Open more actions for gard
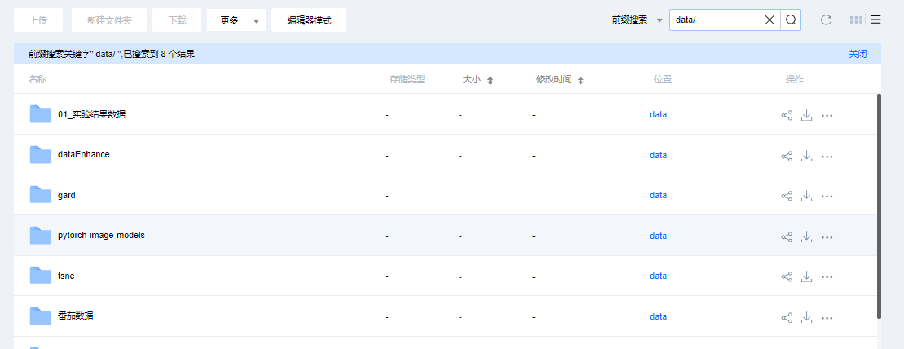Viewport: 904px width, 349px height. click(x=827, y=197)
